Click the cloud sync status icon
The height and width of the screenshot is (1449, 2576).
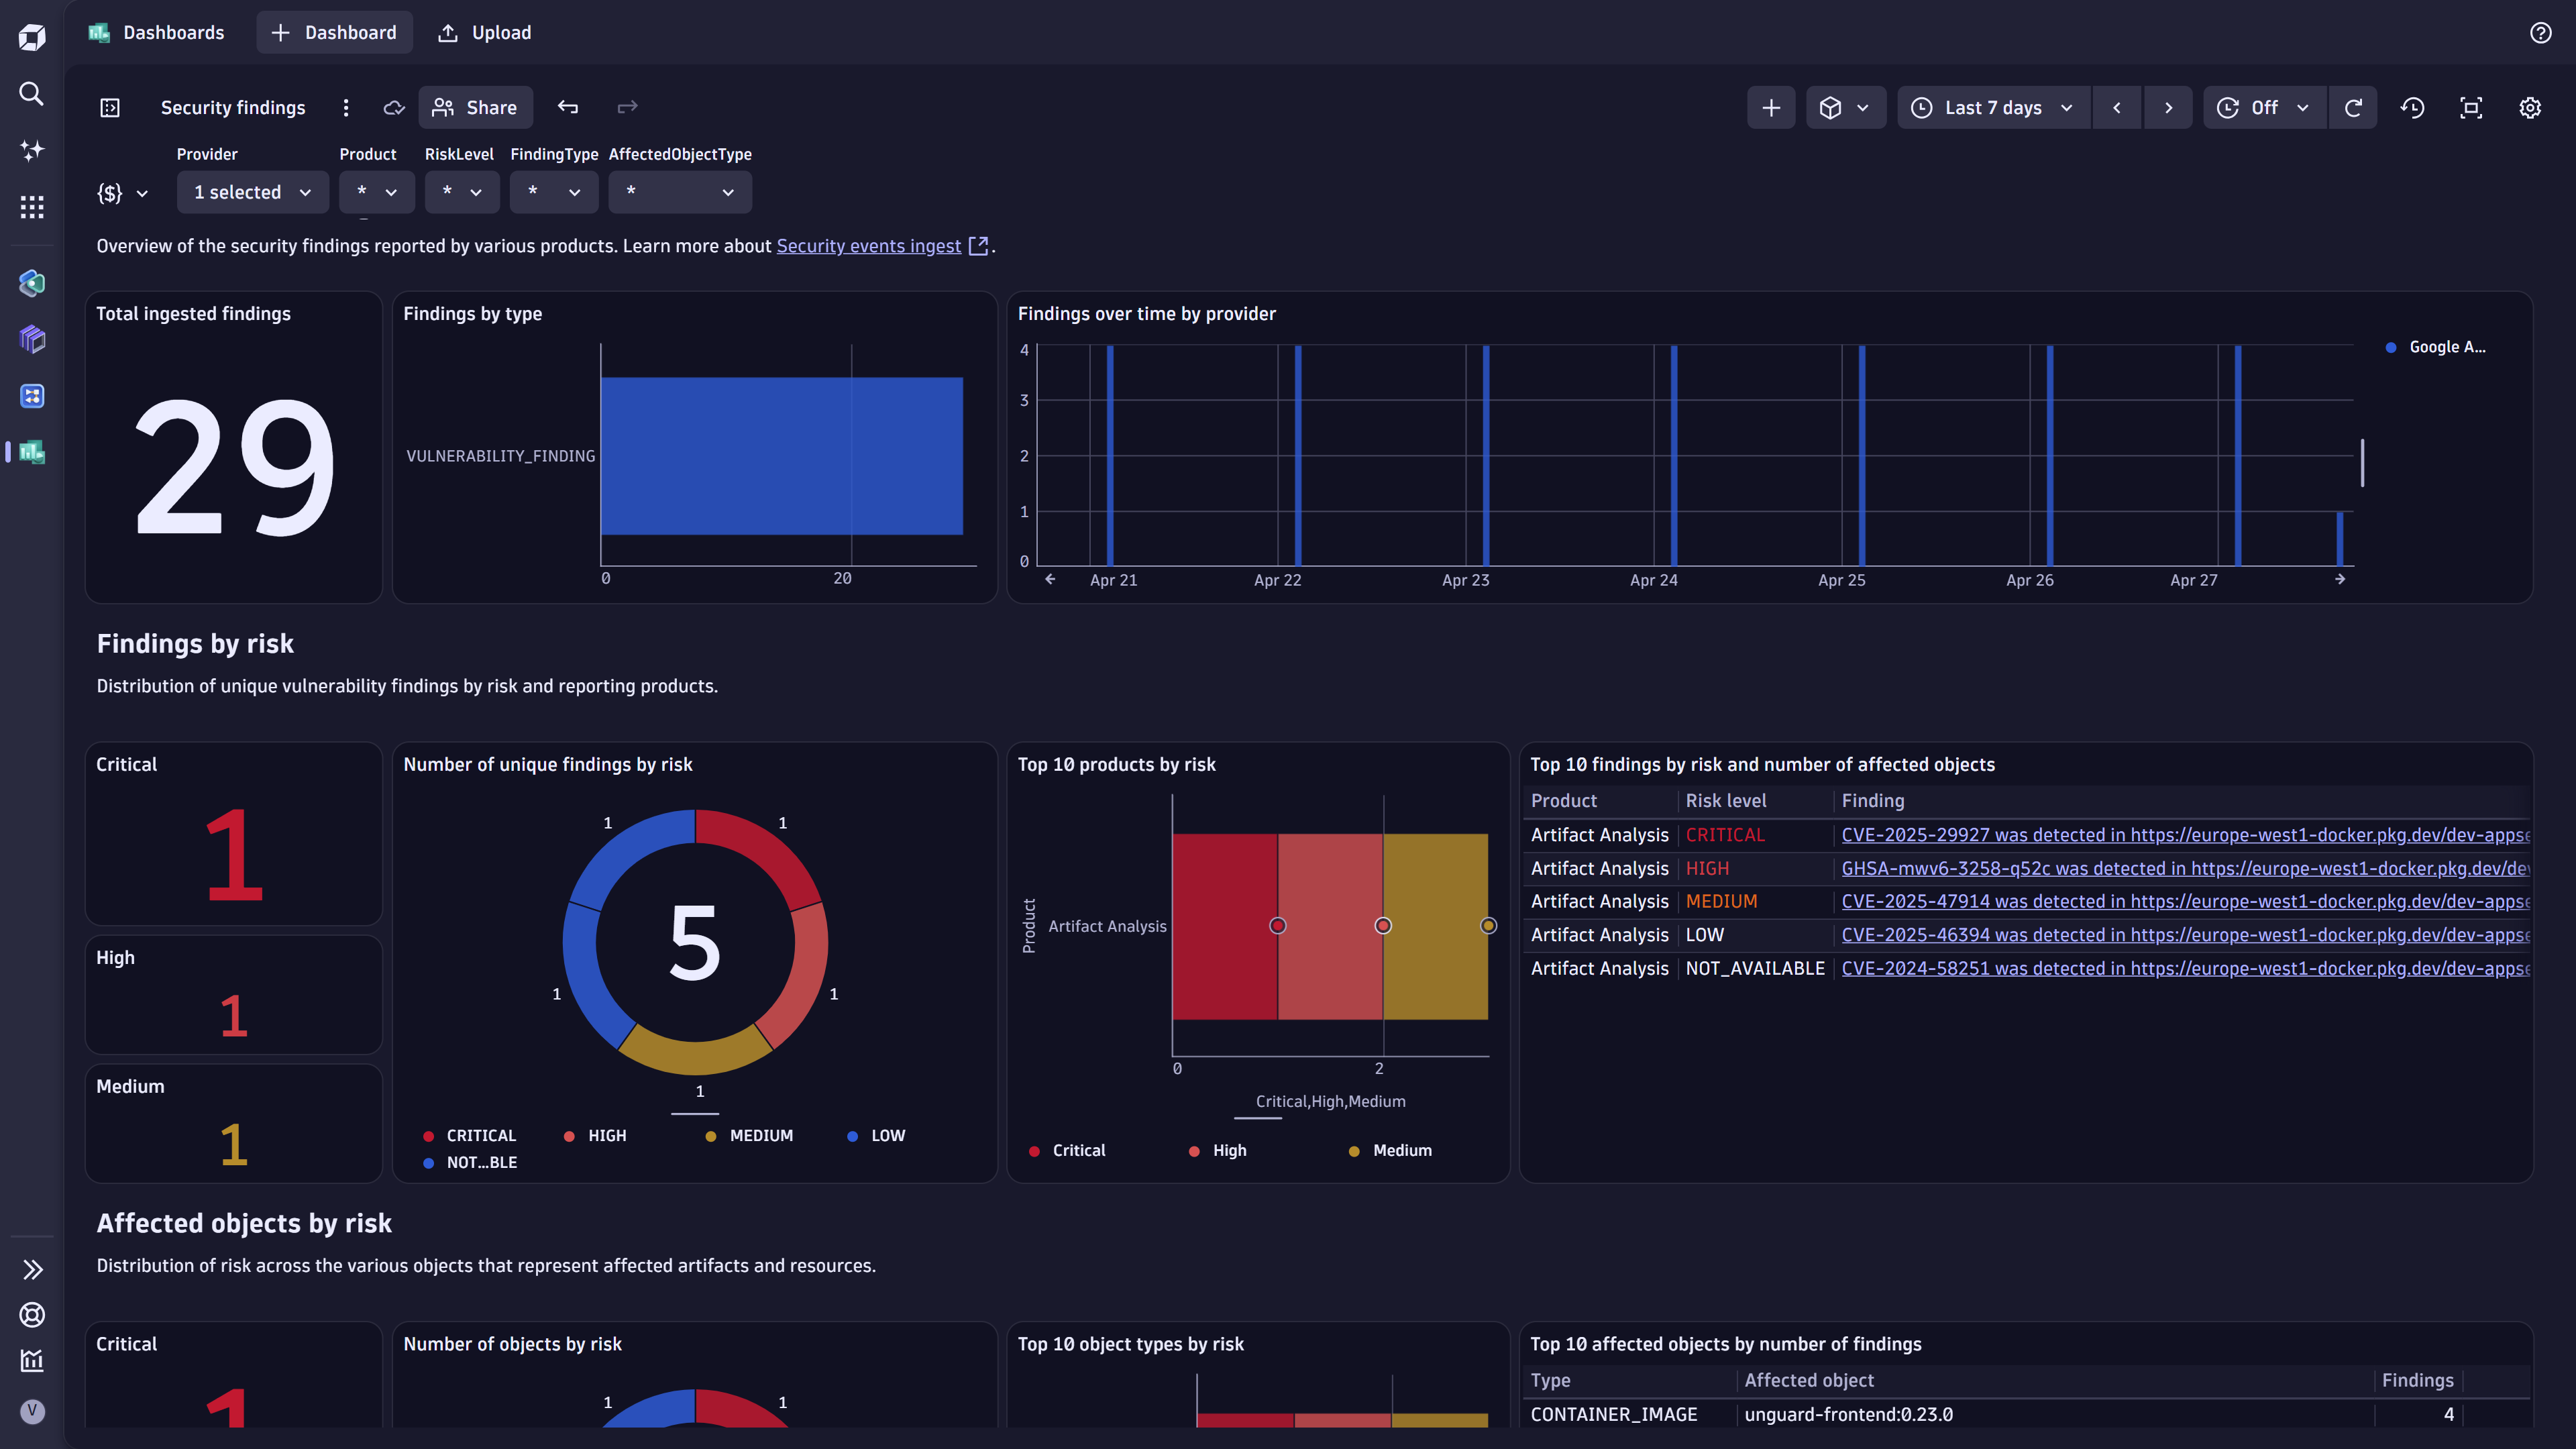394,107
